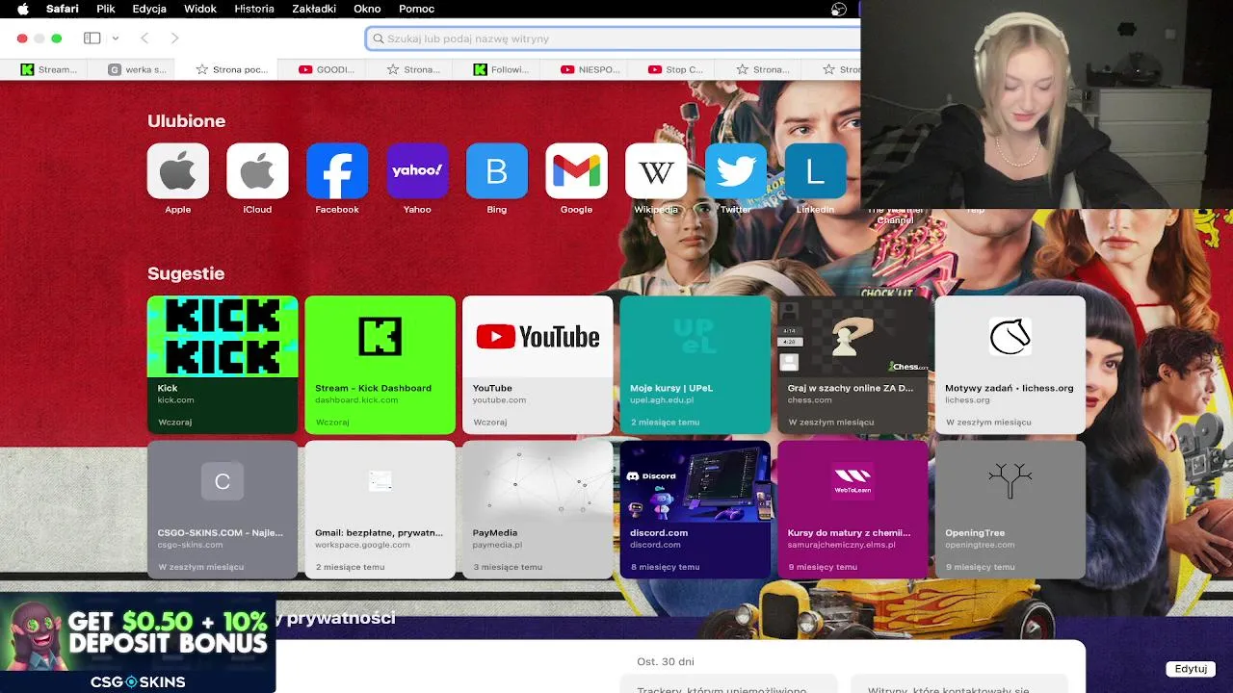Open the Safari menu
The height and width of the screenshot is (693, 1233).
pyautogui.click(x=63, y=9)
